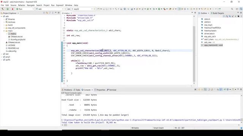This screenshot has height=136, width=243.
Task: Collapse the main folder
Action: point(4,31)
